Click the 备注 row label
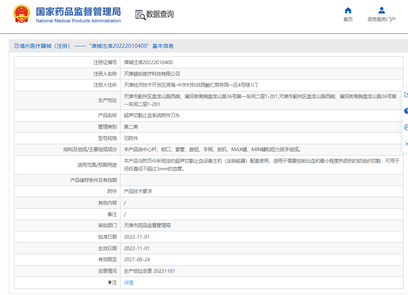The width and height of the screenshot is (408, 295). [x=112, y=214]
